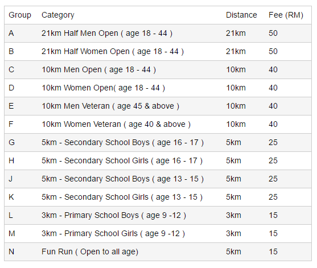Click the Group column header
Screen dimensions: 317x268
click(20, 15)
